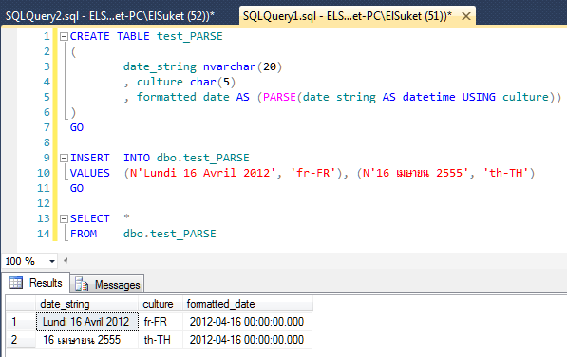Viewport: 567px width, 357px height.
Task: Select row 1 header in results
Action: [21, 322]
